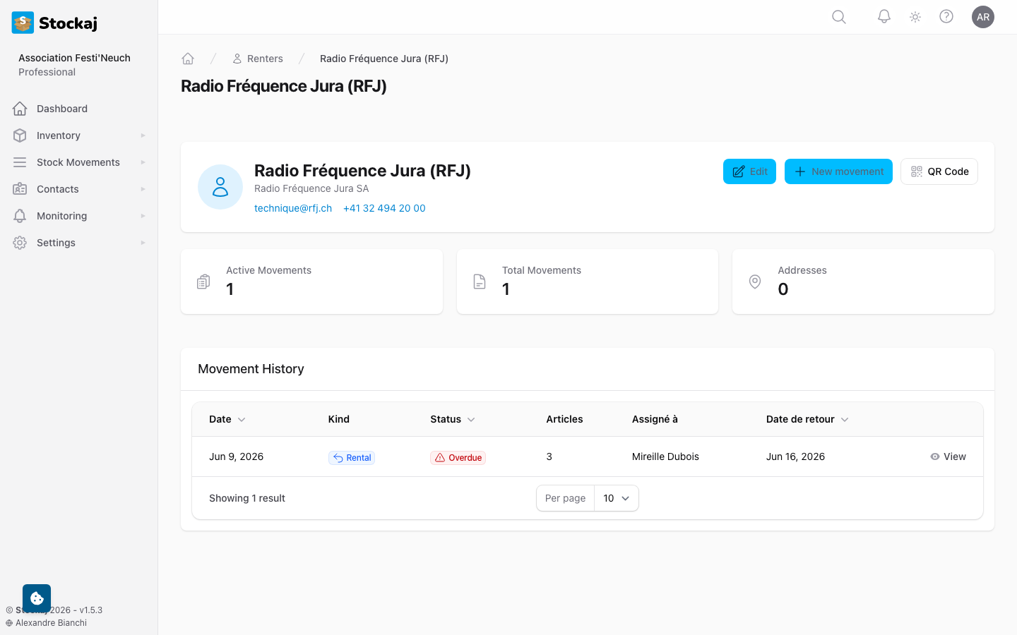Expand the Contacts submenu arrow
1017x635 pixels.
pyautogui.click(x=143, y=189)
